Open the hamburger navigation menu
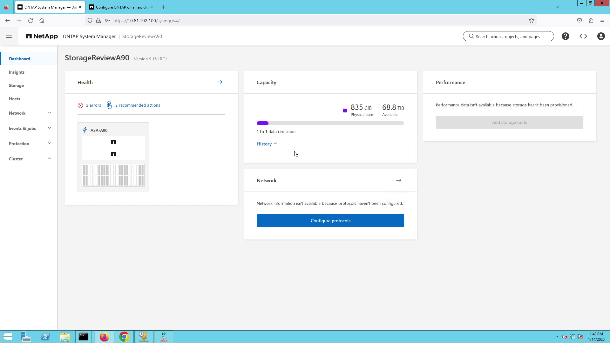The width and height of the screenshot is (610, 343). (9, 36)
